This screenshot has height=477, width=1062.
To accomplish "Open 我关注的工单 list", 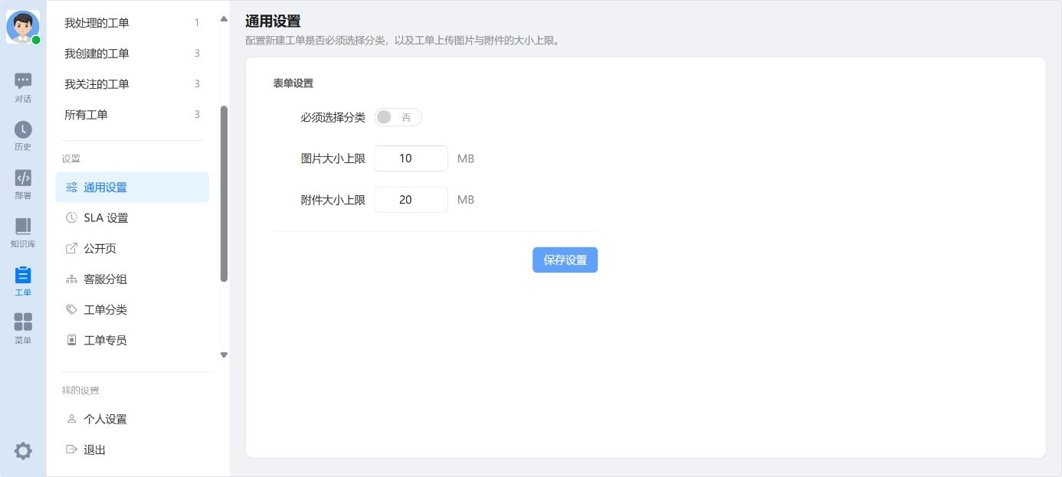I will tap(132, 84).
